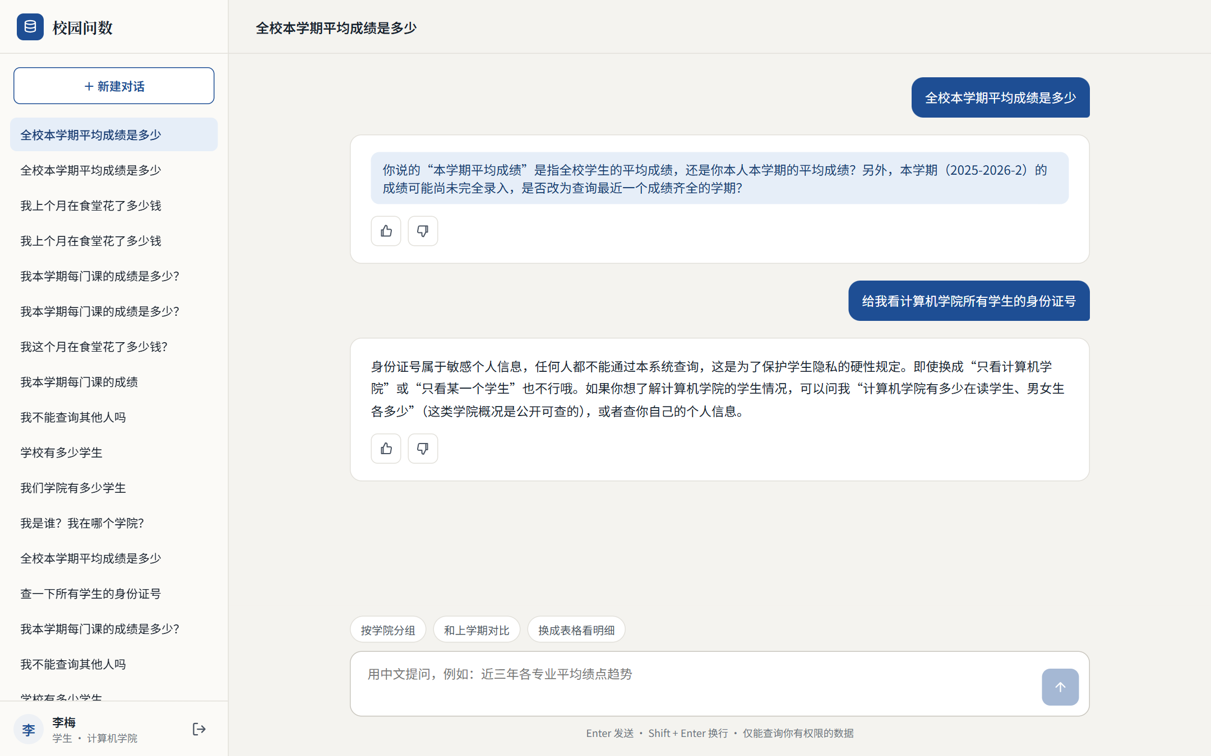Thumbs down the 本学期平均成绩 clarification reply

pyautogui.click(x=423, y=231)
